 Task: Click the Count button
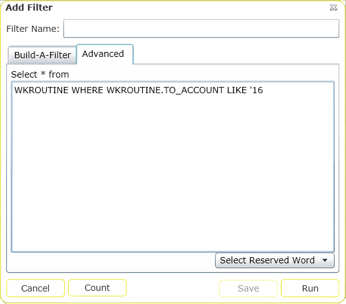98,288
